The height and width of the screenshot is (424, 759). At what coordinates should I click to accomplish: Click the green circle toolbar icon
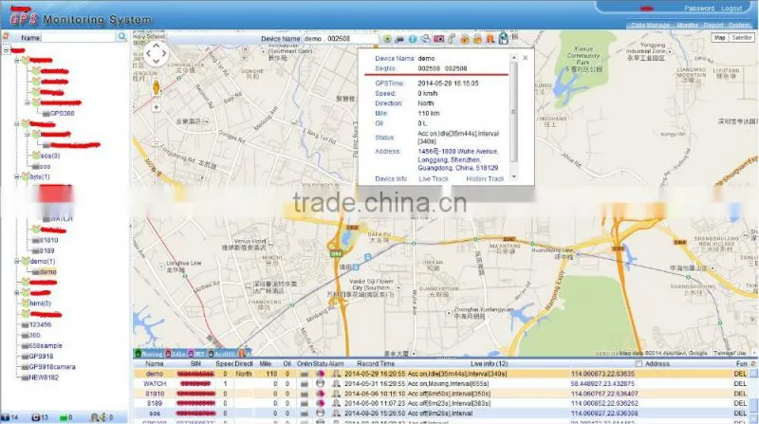click(x=387, y=39)
